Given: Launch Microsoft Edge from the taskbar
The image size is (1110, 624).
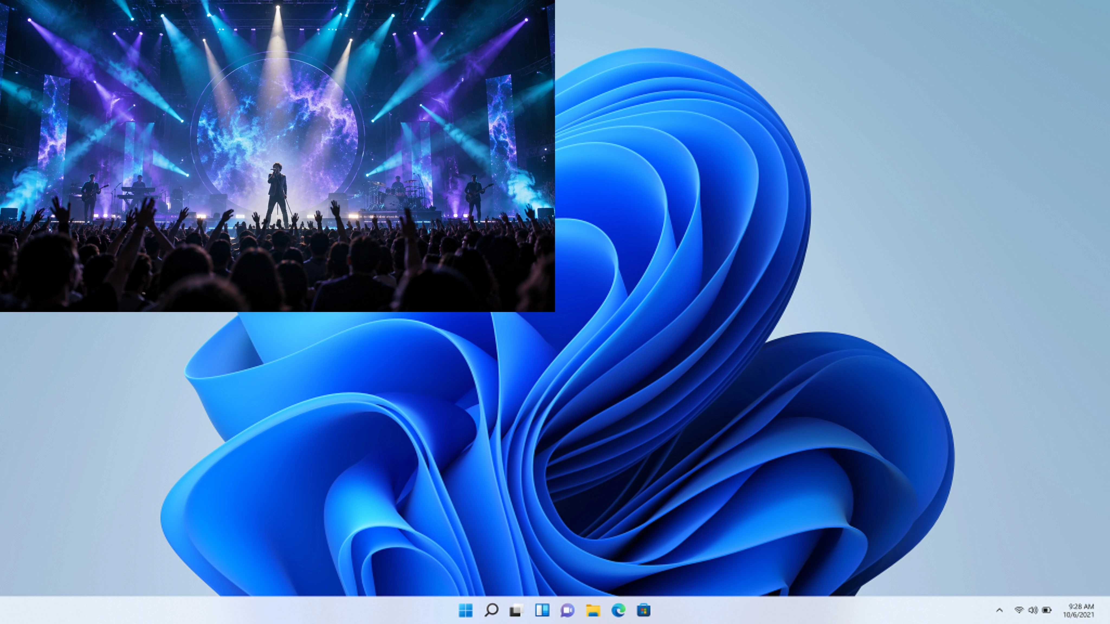Looking at the screenshot, I should (x=618, y=610).
